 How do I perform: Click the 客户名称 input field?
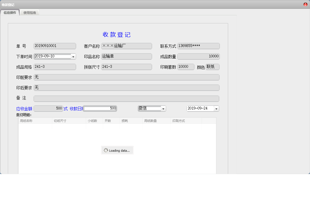tap(126, 46)
